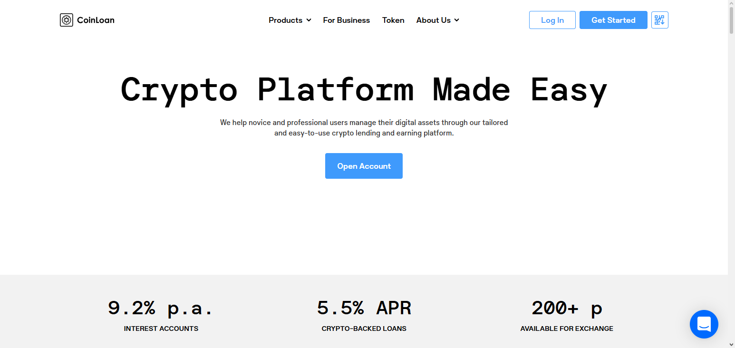The width and height of the screenshot is (735, 348).
Task: Click the scrollbar down arrow
Action: point(731,344)
